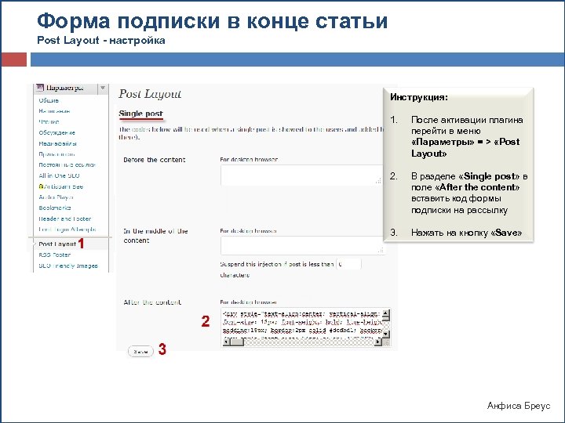Click the subtitle 'Post Layout - настройка'
Viewport: 565px width, 423px height.
(101, 40)
